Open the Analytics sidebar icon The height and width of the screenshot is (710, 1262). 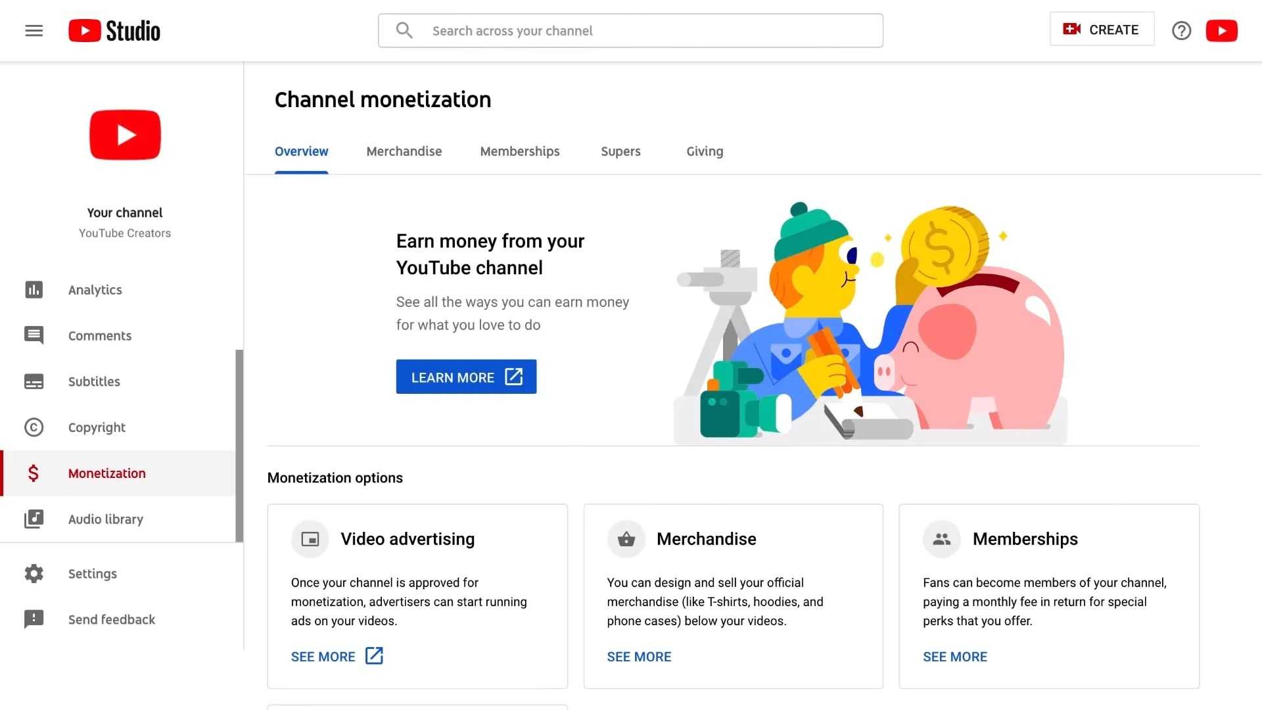[34, 290]
